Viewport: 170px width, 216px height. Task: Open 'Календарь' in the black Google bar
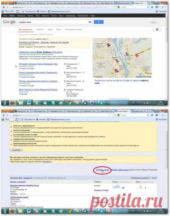tap(70, 16)
